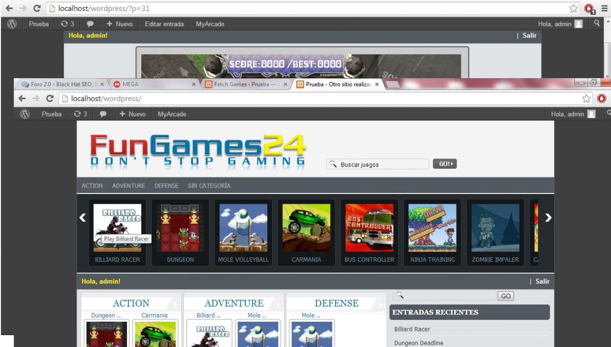
Task: Open the Billiard Racer recent entry link
Action: 412,329
